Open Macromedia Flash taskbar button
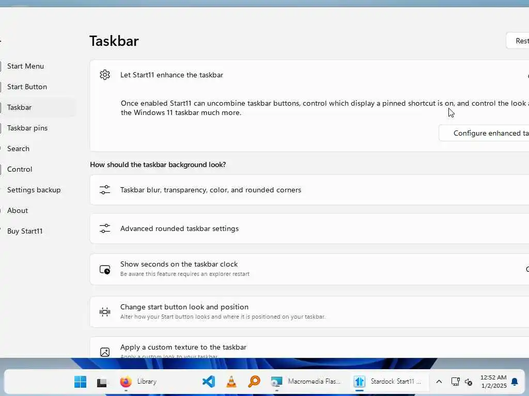The width and height of the screenshot is (529, 396). [306, 382]
